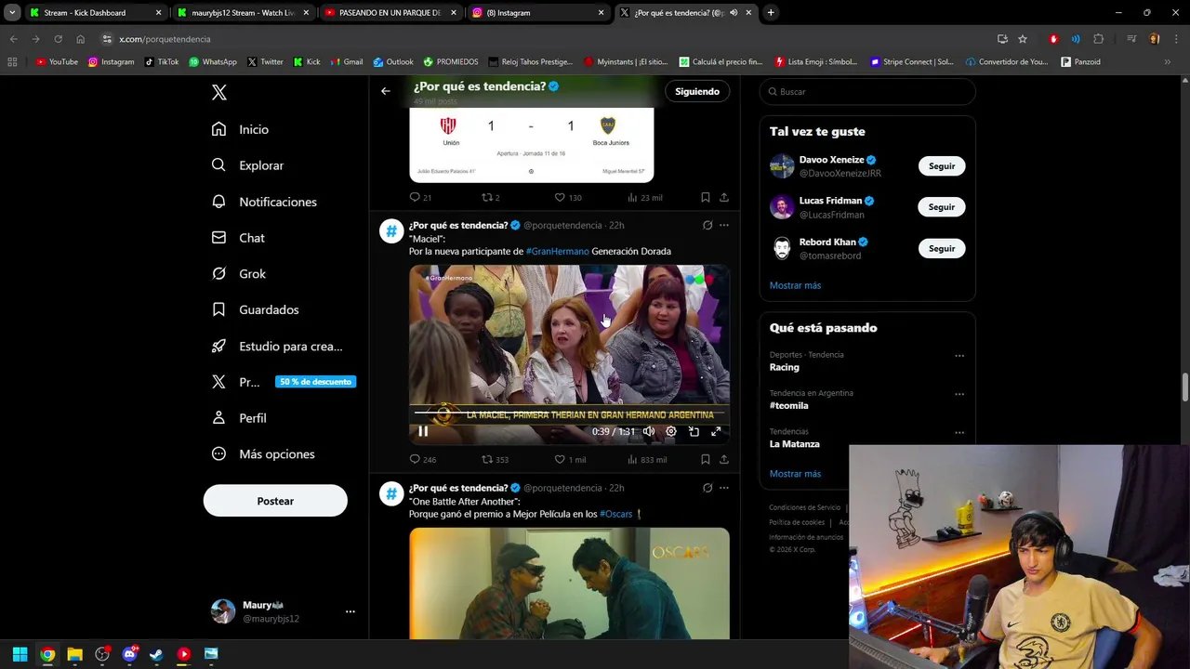The width and height of the screenshot is (1190, 669).
Task: Follow Davoo Xeneize
Action: (942, 166)
